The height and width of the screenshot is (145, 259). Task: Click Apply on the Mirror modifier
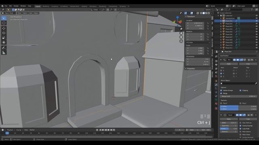tap(229, 64)
